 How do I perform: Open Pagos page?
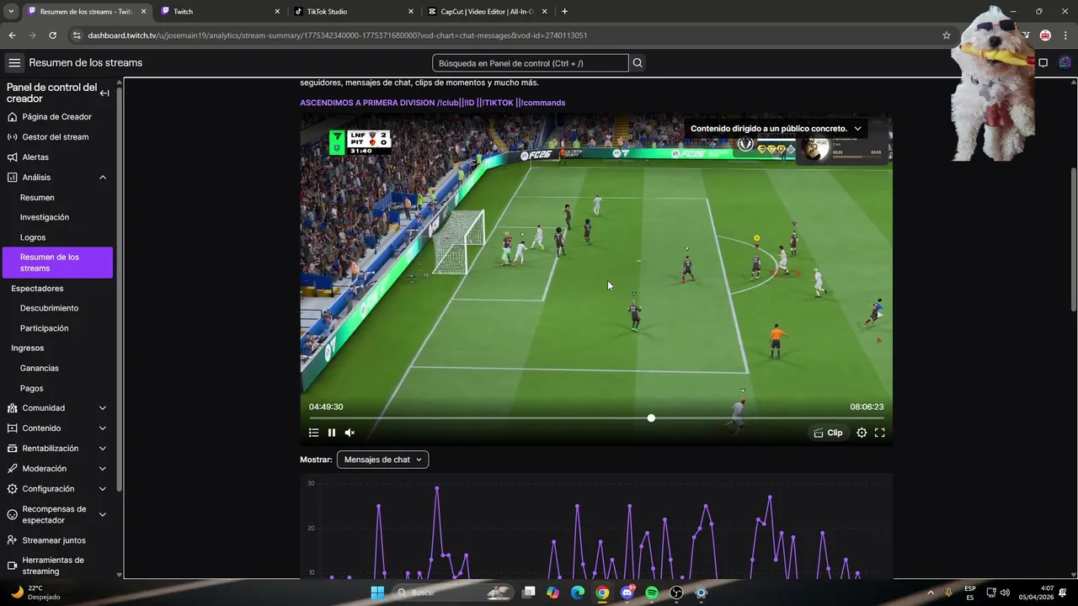click(x=31, y=388)
